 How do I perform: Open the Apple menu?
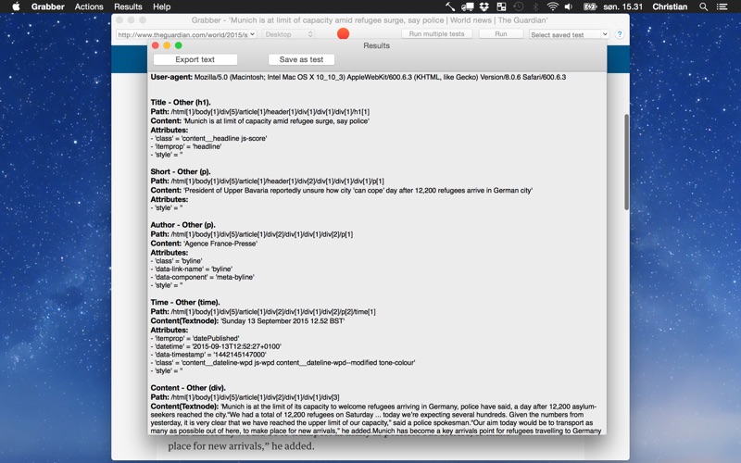(16, 6)
